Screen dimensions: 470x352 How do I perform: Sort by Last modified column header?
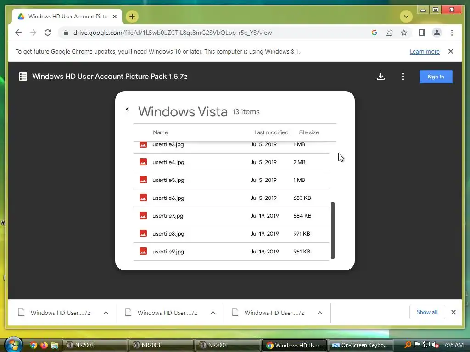pyautogui.click(x=271, y=132)
